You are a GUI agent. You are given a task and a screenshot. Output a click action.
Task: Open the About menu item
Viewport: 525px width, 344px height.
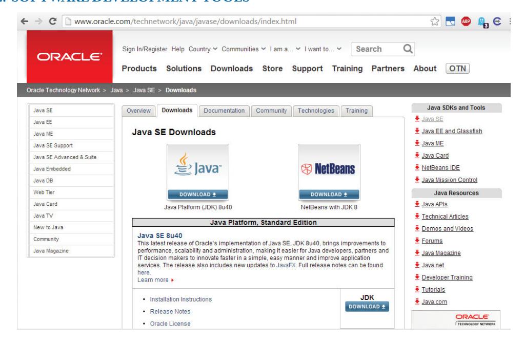coord(425,69)
